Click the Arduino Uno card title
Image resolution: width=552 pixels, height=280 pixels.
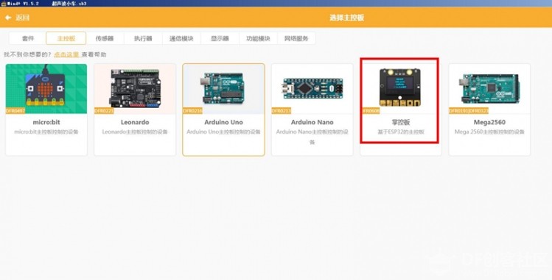point(223,122)
